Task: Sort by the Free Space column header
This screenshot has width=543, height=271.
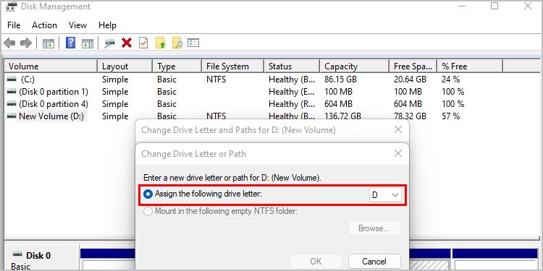Action: [413, 66]
